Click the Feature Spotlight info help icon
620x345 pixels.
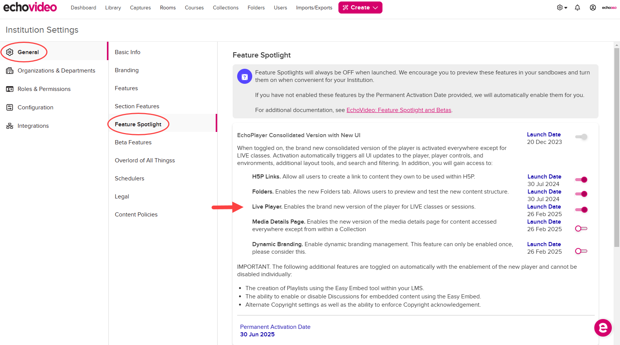point(245,76)
